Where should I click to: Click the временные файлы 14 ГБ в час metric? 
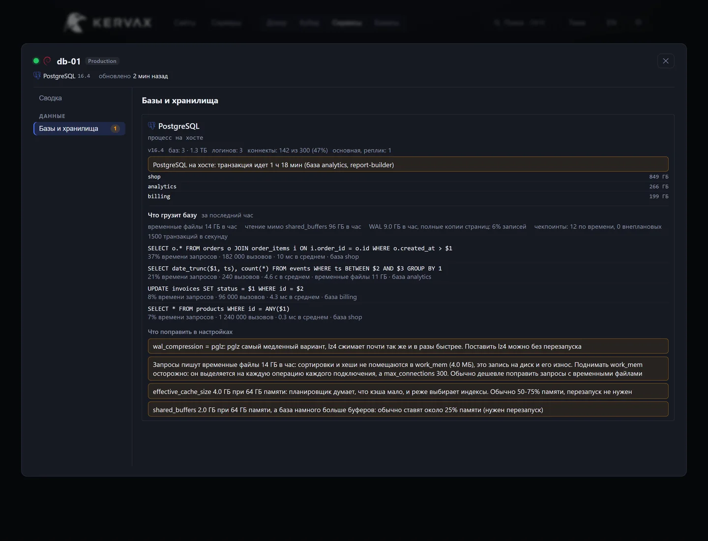click(192, 227)
